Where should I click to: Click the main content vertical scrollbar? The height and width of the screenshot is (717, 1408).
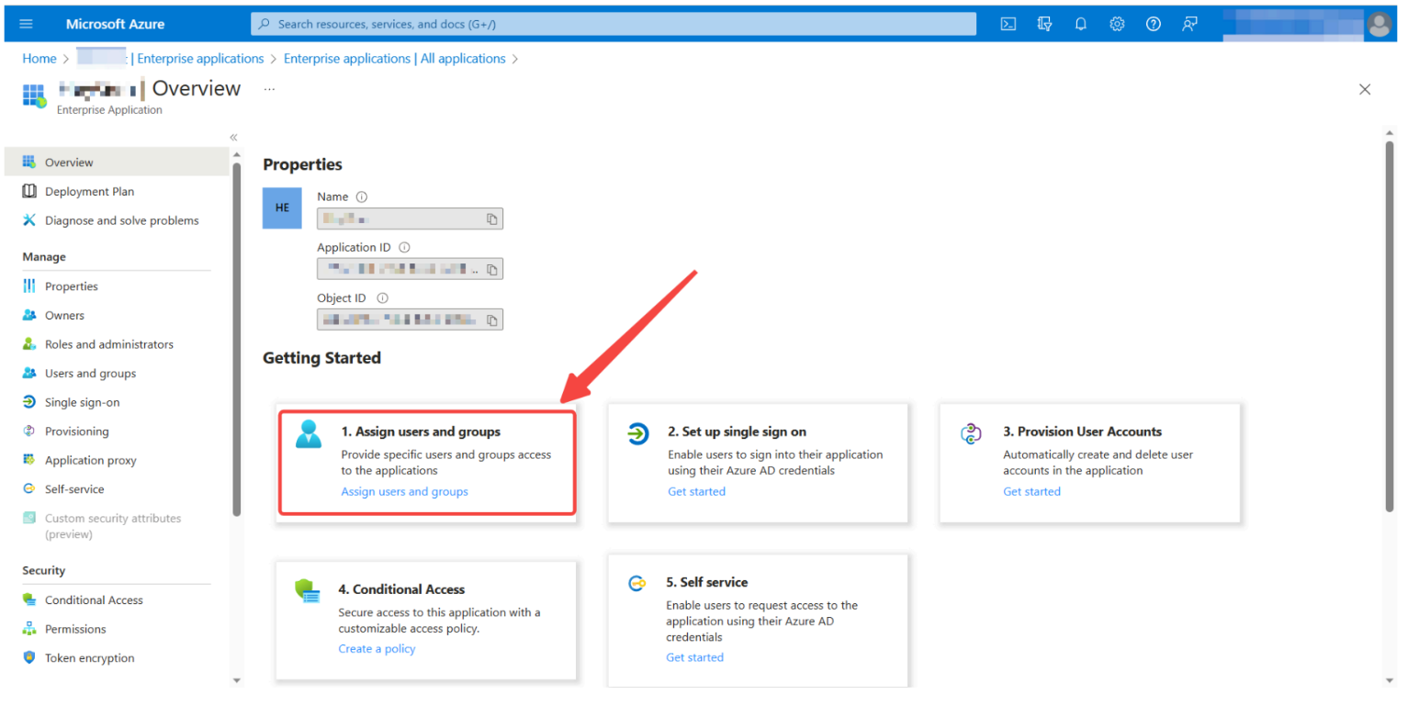click(x=1390, y=326)
